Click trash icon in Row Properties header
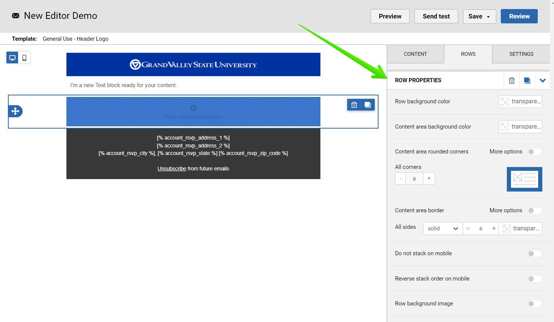Image resolution: width=554 pixels, height=322 pixels. [x=512, y=80]
